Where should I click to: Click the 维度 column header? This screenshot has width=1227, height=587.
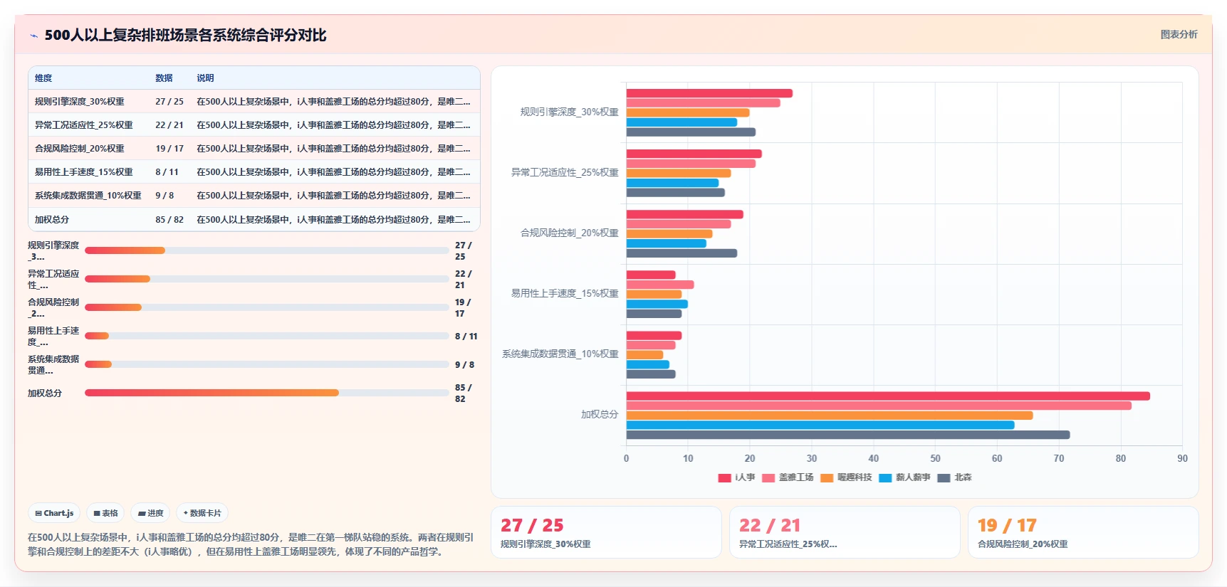pyautogui.click(x=43, y=78)
